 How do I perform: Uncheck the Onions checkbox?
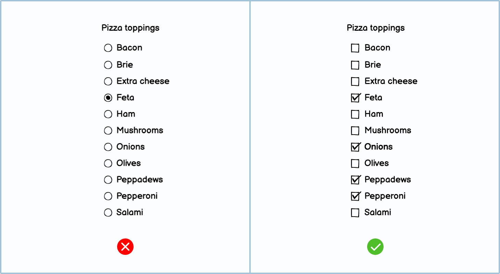tap(355, 147)
